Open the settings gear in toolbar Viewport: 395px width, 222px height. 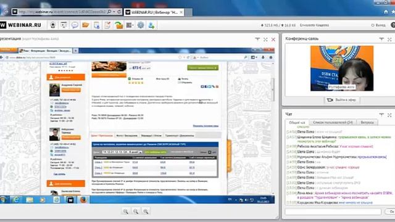point(141,25)
